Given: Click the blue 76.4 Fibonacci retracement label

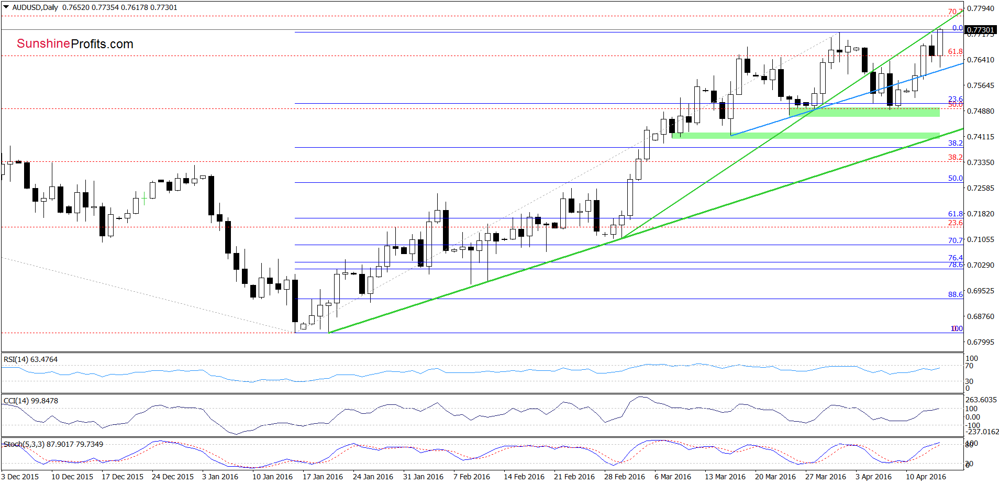Looking at the screenshot, I should tap(955, 257).
